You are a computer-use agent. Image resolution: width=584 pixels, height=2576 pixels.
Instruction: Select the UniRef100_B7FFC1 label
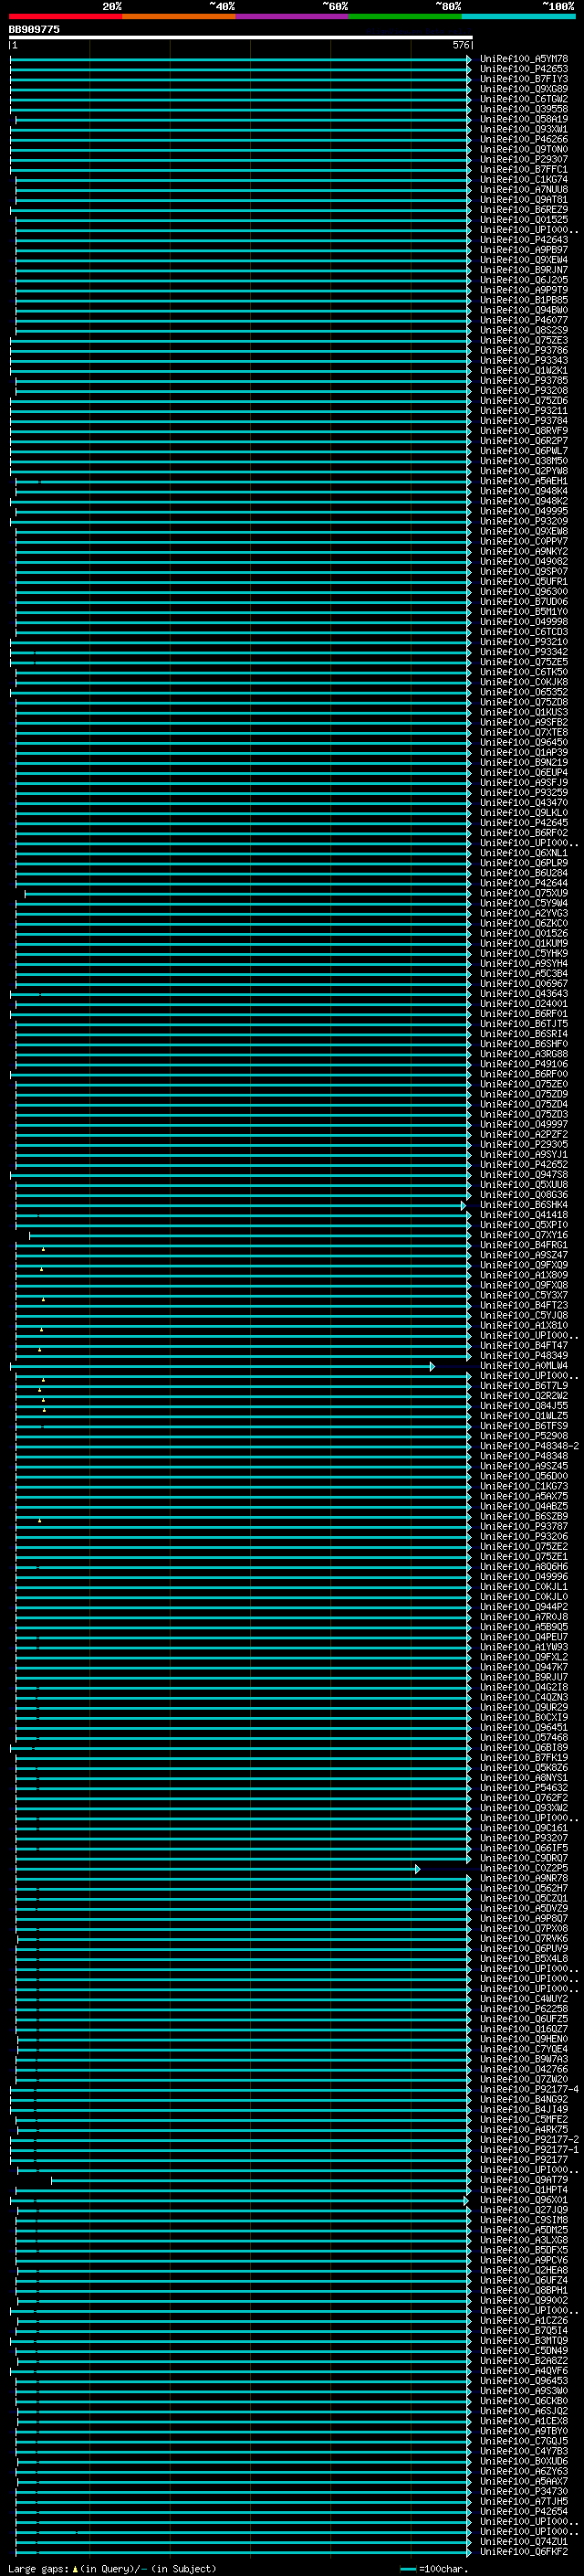click(524, 169)
